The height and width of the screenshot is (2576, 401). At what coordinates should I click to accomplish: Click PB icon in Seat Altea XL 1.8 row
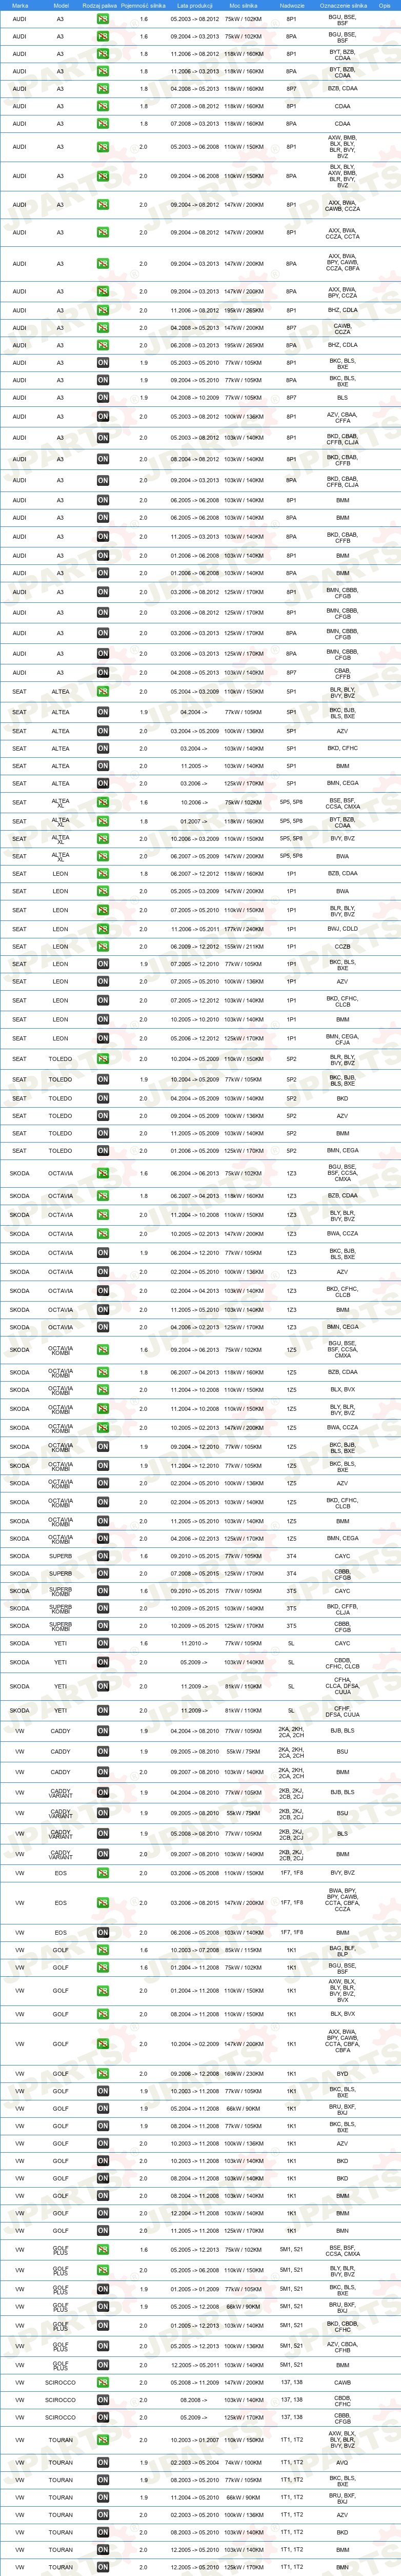coord(102,821)
